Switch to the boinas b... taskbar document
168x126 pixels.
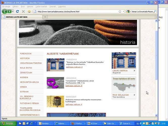[126, 123]
